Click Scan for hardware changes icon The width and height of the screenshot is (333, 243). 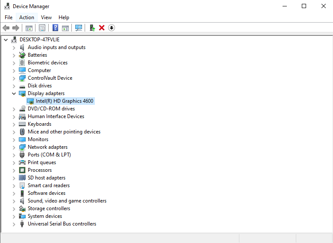pyautogui.click(x=78, y=28)
